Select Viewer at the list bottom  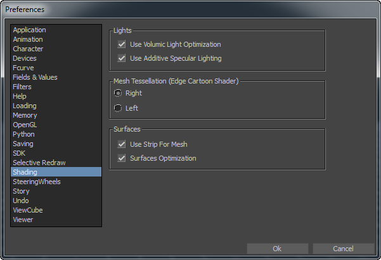point(23,220)
